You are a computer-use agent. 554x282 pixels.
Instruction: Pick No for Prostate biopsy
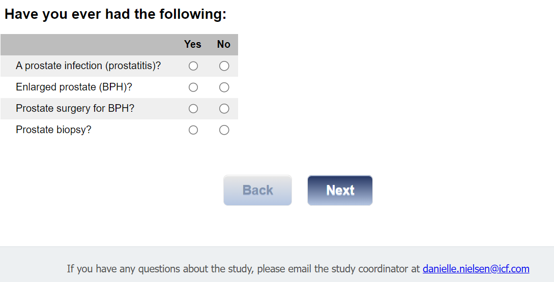point(224,130)
